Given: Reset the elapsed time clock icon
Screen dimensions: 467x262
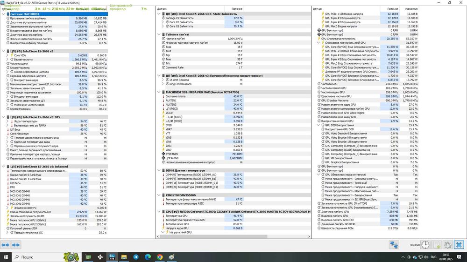Looking at the screenshot, I should [425, 245].
